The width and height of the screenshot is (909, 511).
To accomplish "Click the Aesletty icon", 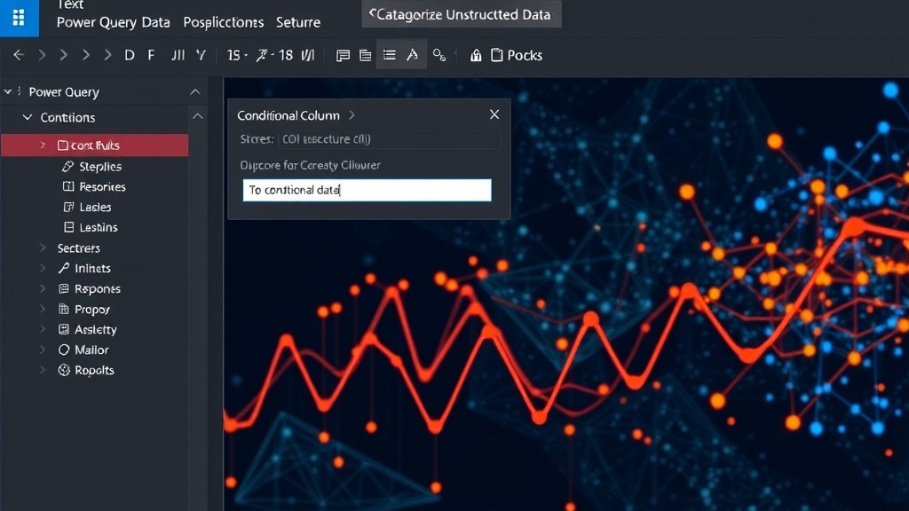I will (x=64, y=329).
